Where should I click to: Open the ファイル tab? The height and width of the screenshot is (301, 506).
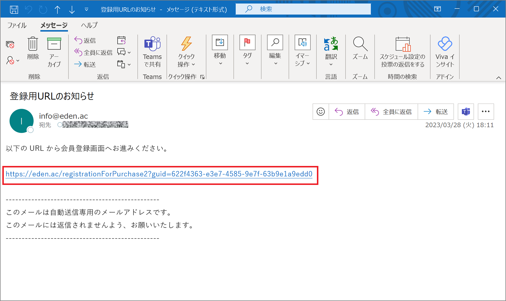click(17, 25)
